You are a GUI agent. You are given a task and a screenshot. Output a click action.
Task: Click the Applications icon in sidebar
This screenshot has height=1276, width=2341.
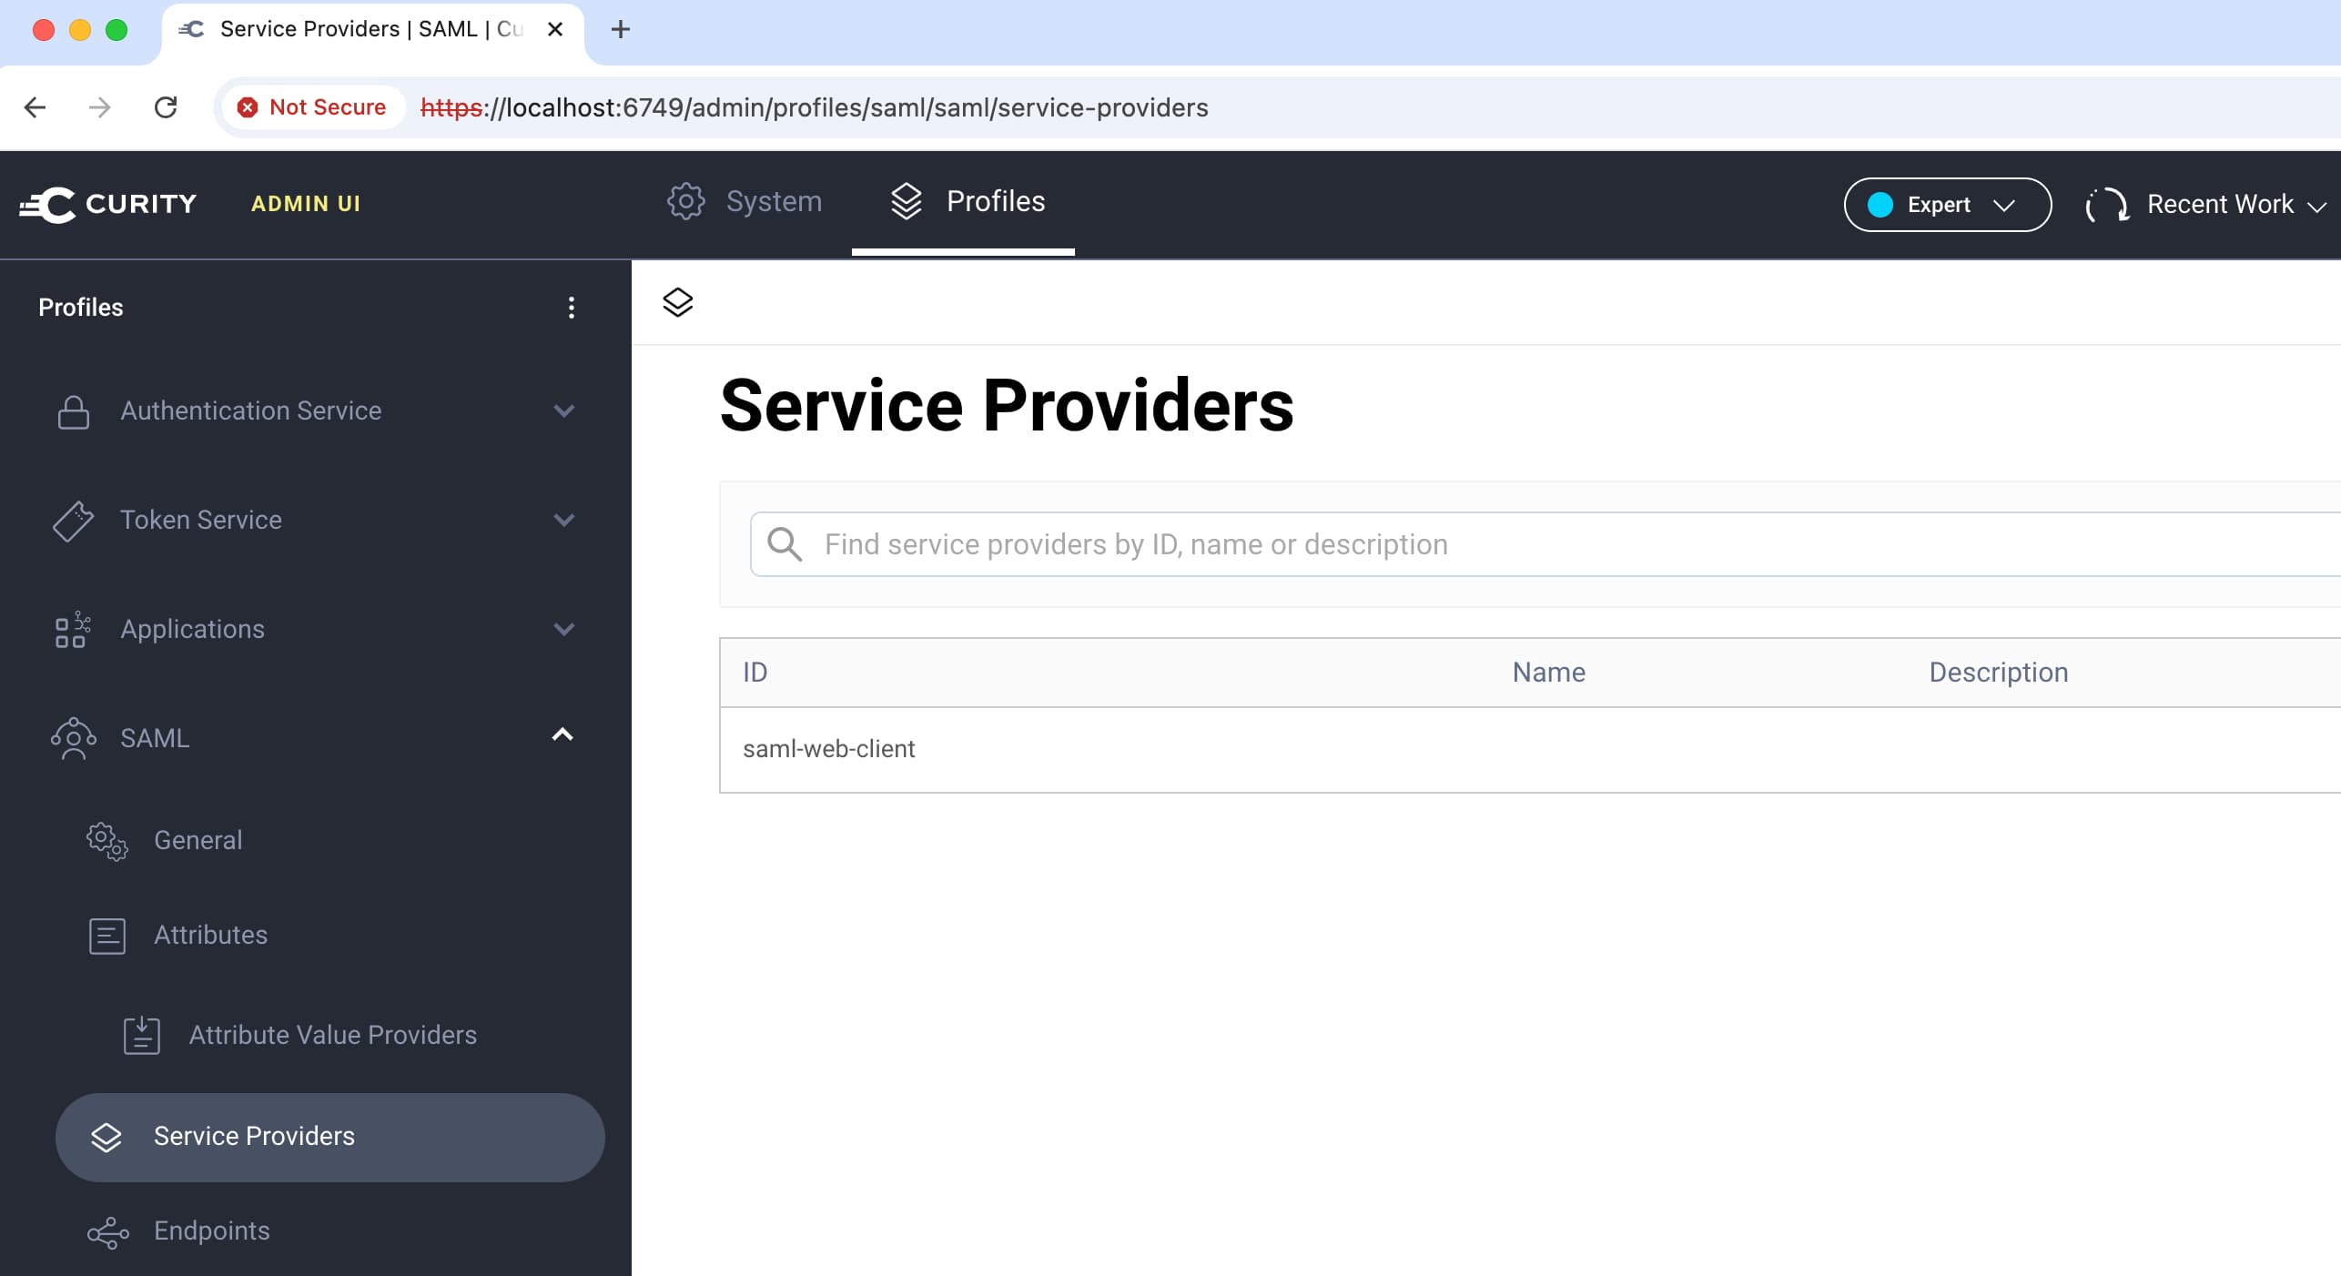tap(72, 630)
